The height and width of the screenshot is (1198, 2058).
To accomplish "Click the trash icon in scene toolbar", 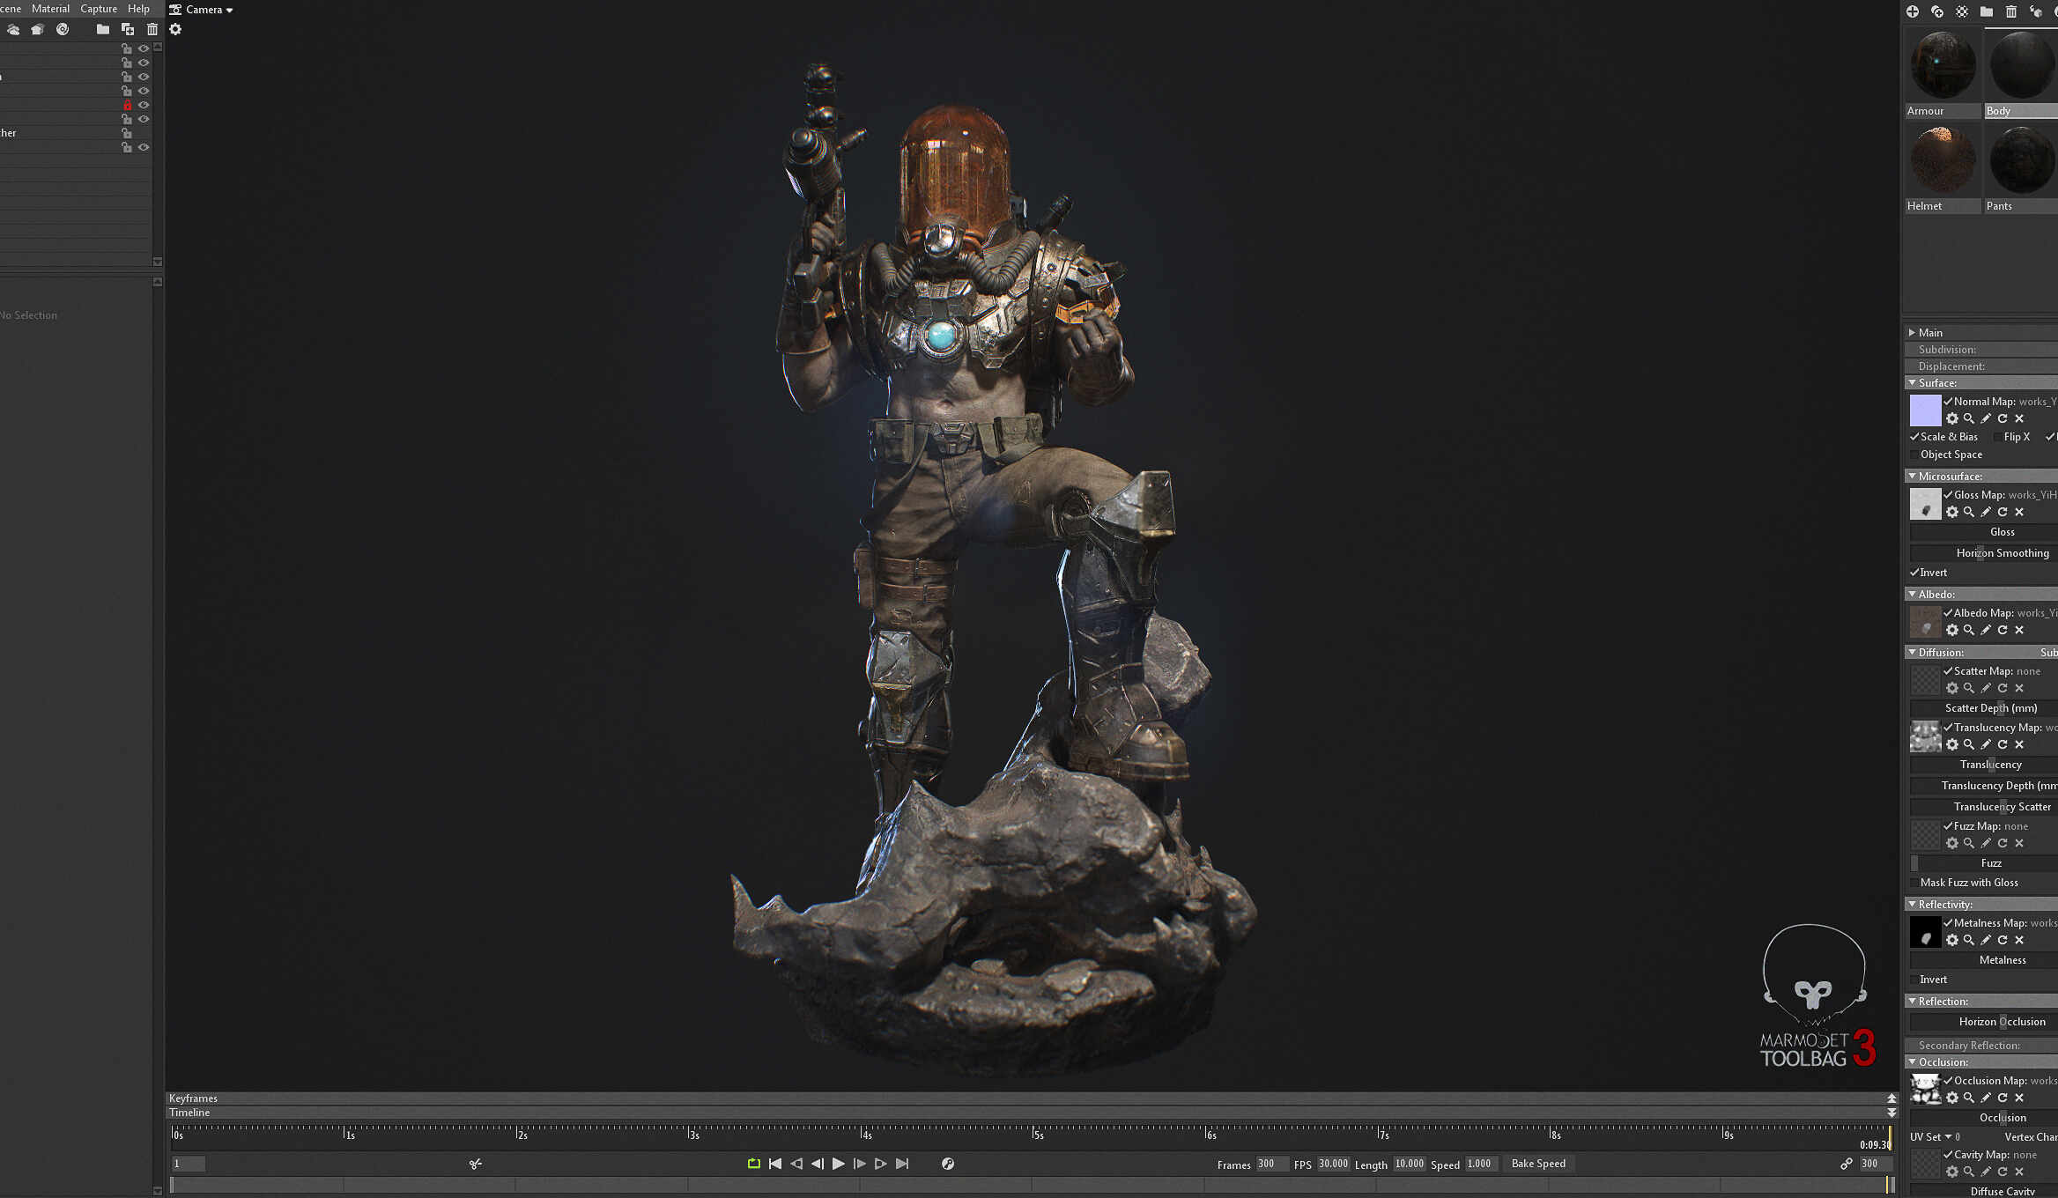I will pos(152,29).
